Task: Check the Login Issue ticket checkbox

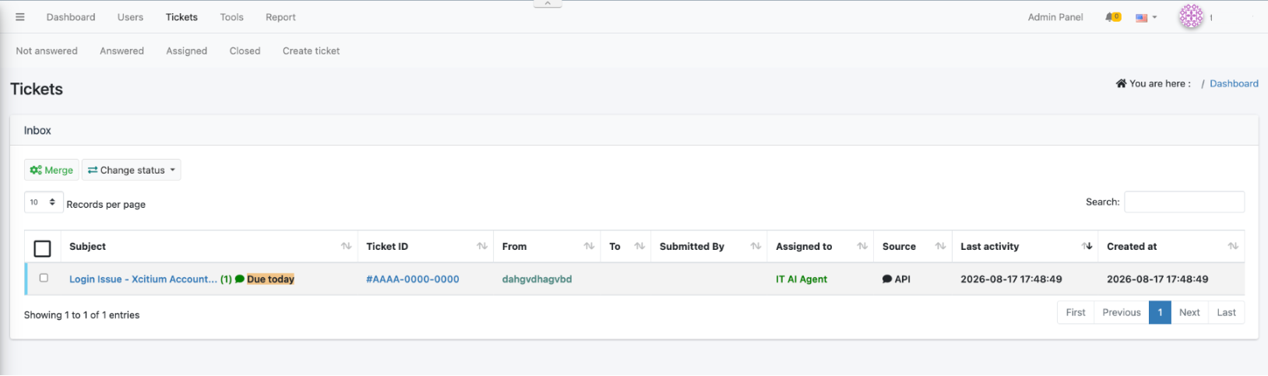Action: [x=44, y=278]
